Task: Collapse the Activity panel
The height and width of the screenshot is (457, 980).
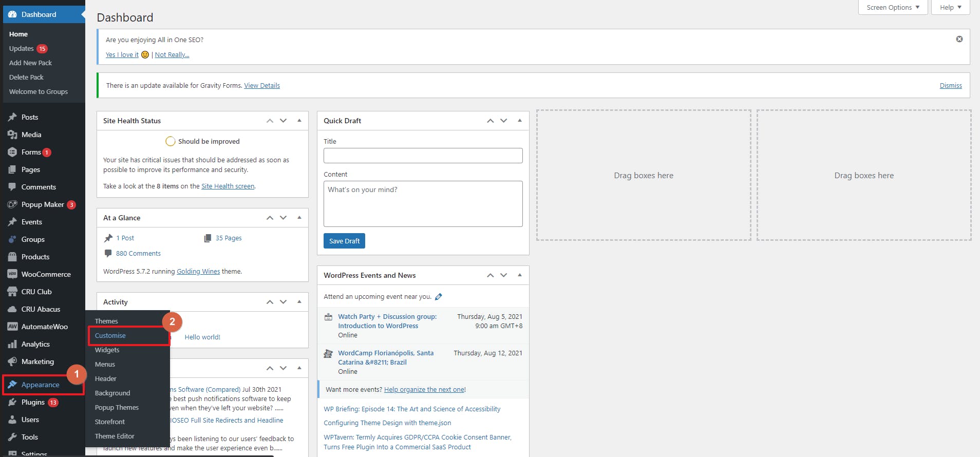Action: tap(299, 302)
